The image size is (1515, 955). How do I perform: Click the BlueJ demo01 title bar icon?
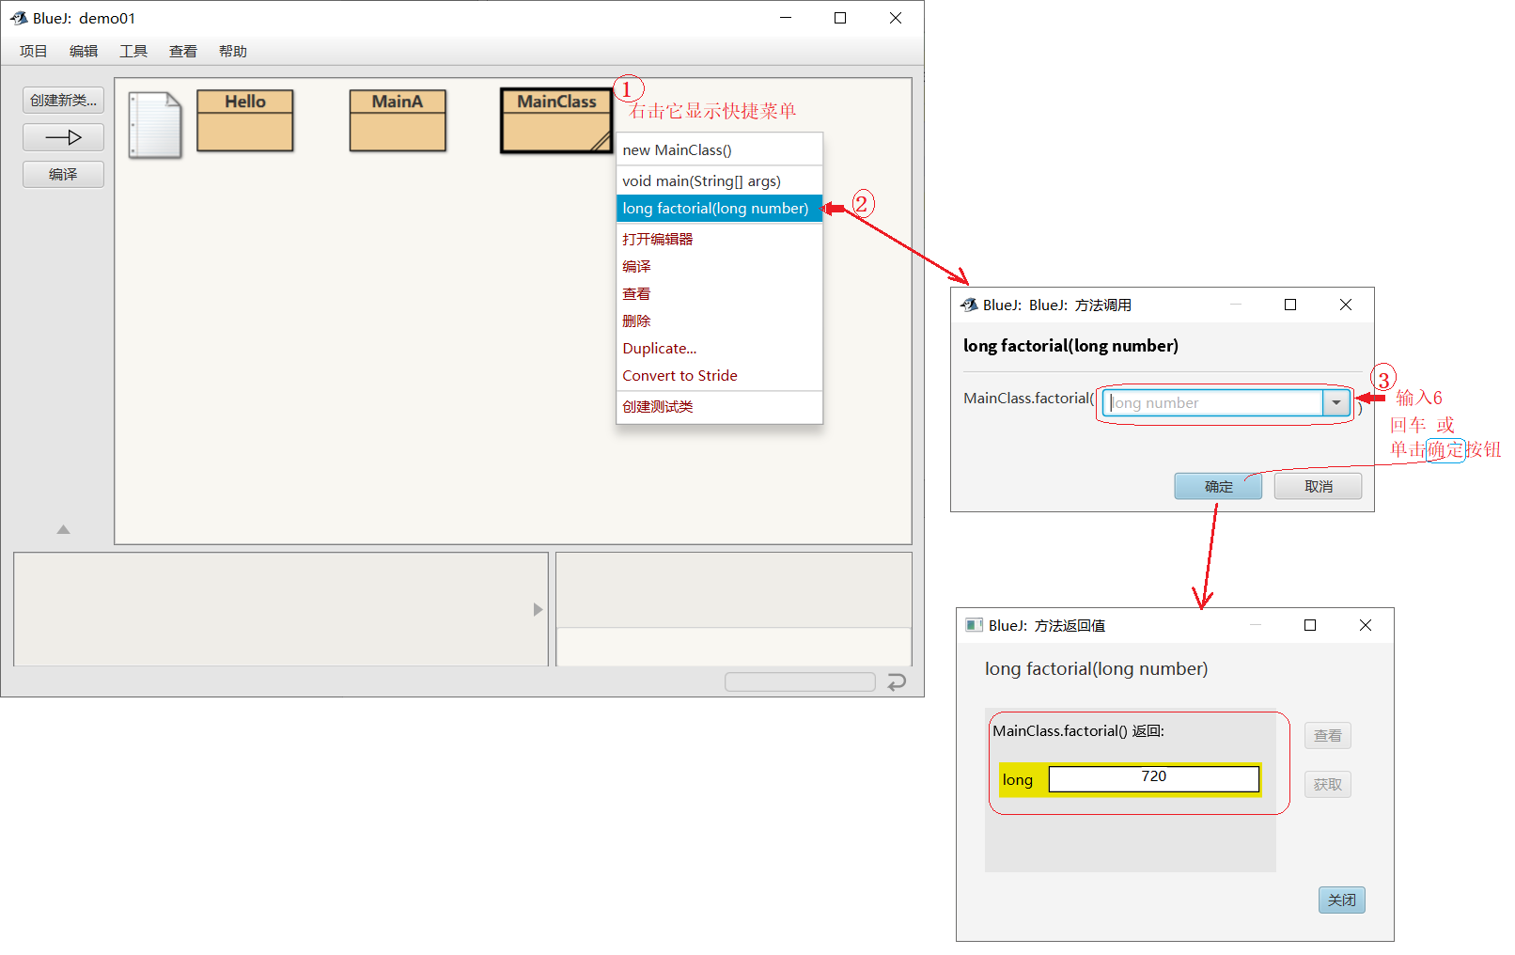tap(19, 18)
